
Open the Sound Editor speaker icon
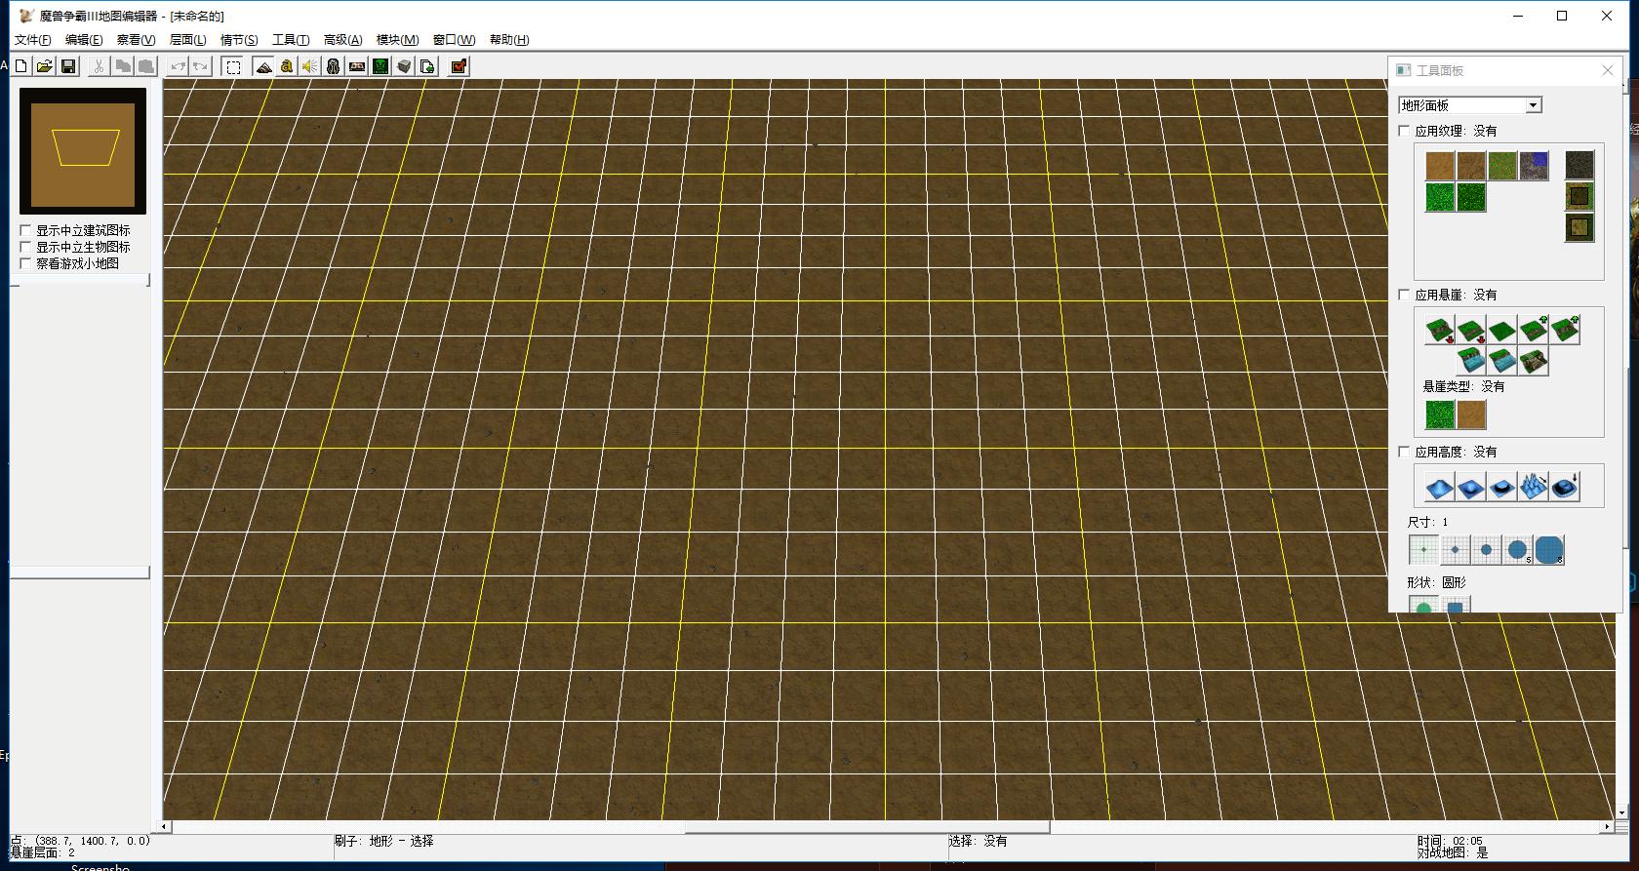309,66
